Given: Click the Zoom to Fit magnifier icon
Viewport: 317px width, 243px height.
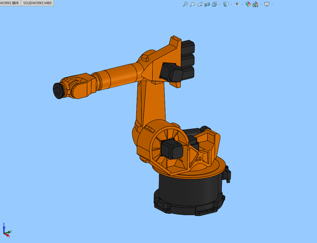Looking at the screenshot, I should pos(185,4).
